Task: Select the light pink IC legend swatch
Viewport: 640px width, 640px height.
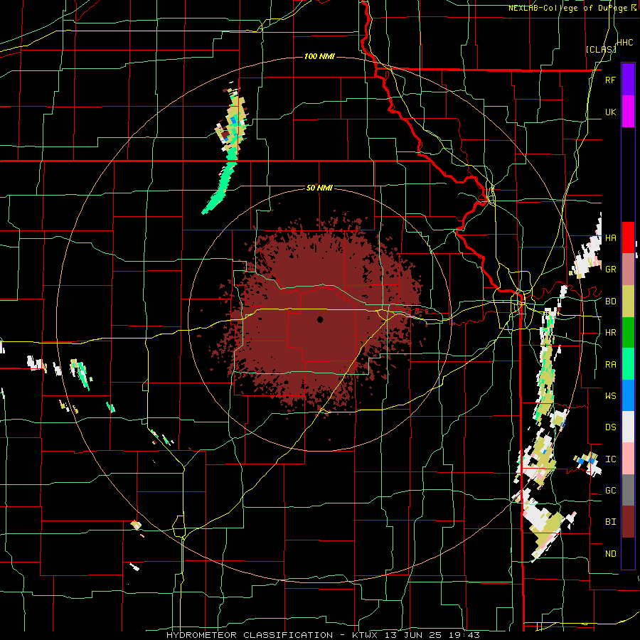Action: point(628,459)
